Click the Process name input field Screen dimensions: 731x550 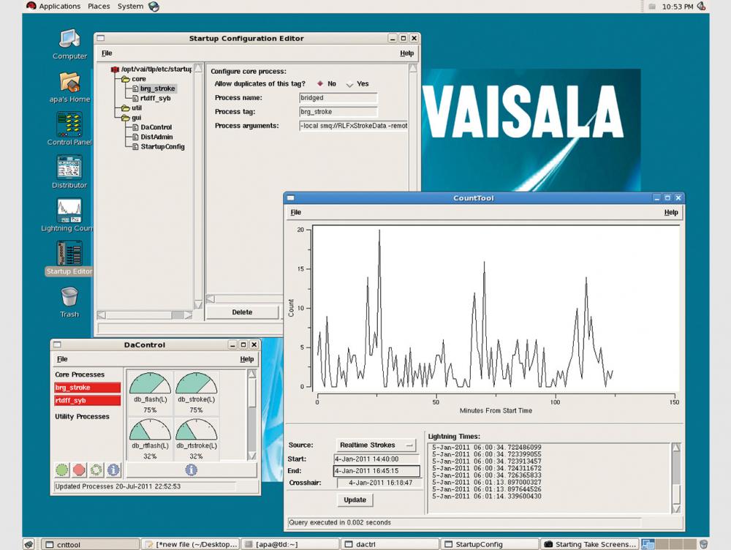(338, 98)
